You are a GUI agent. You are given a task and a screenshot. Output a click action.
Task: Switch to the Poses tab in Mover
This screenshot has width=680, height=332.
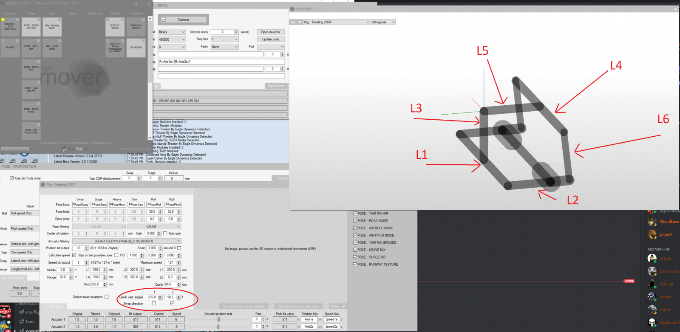click(31, 14)
